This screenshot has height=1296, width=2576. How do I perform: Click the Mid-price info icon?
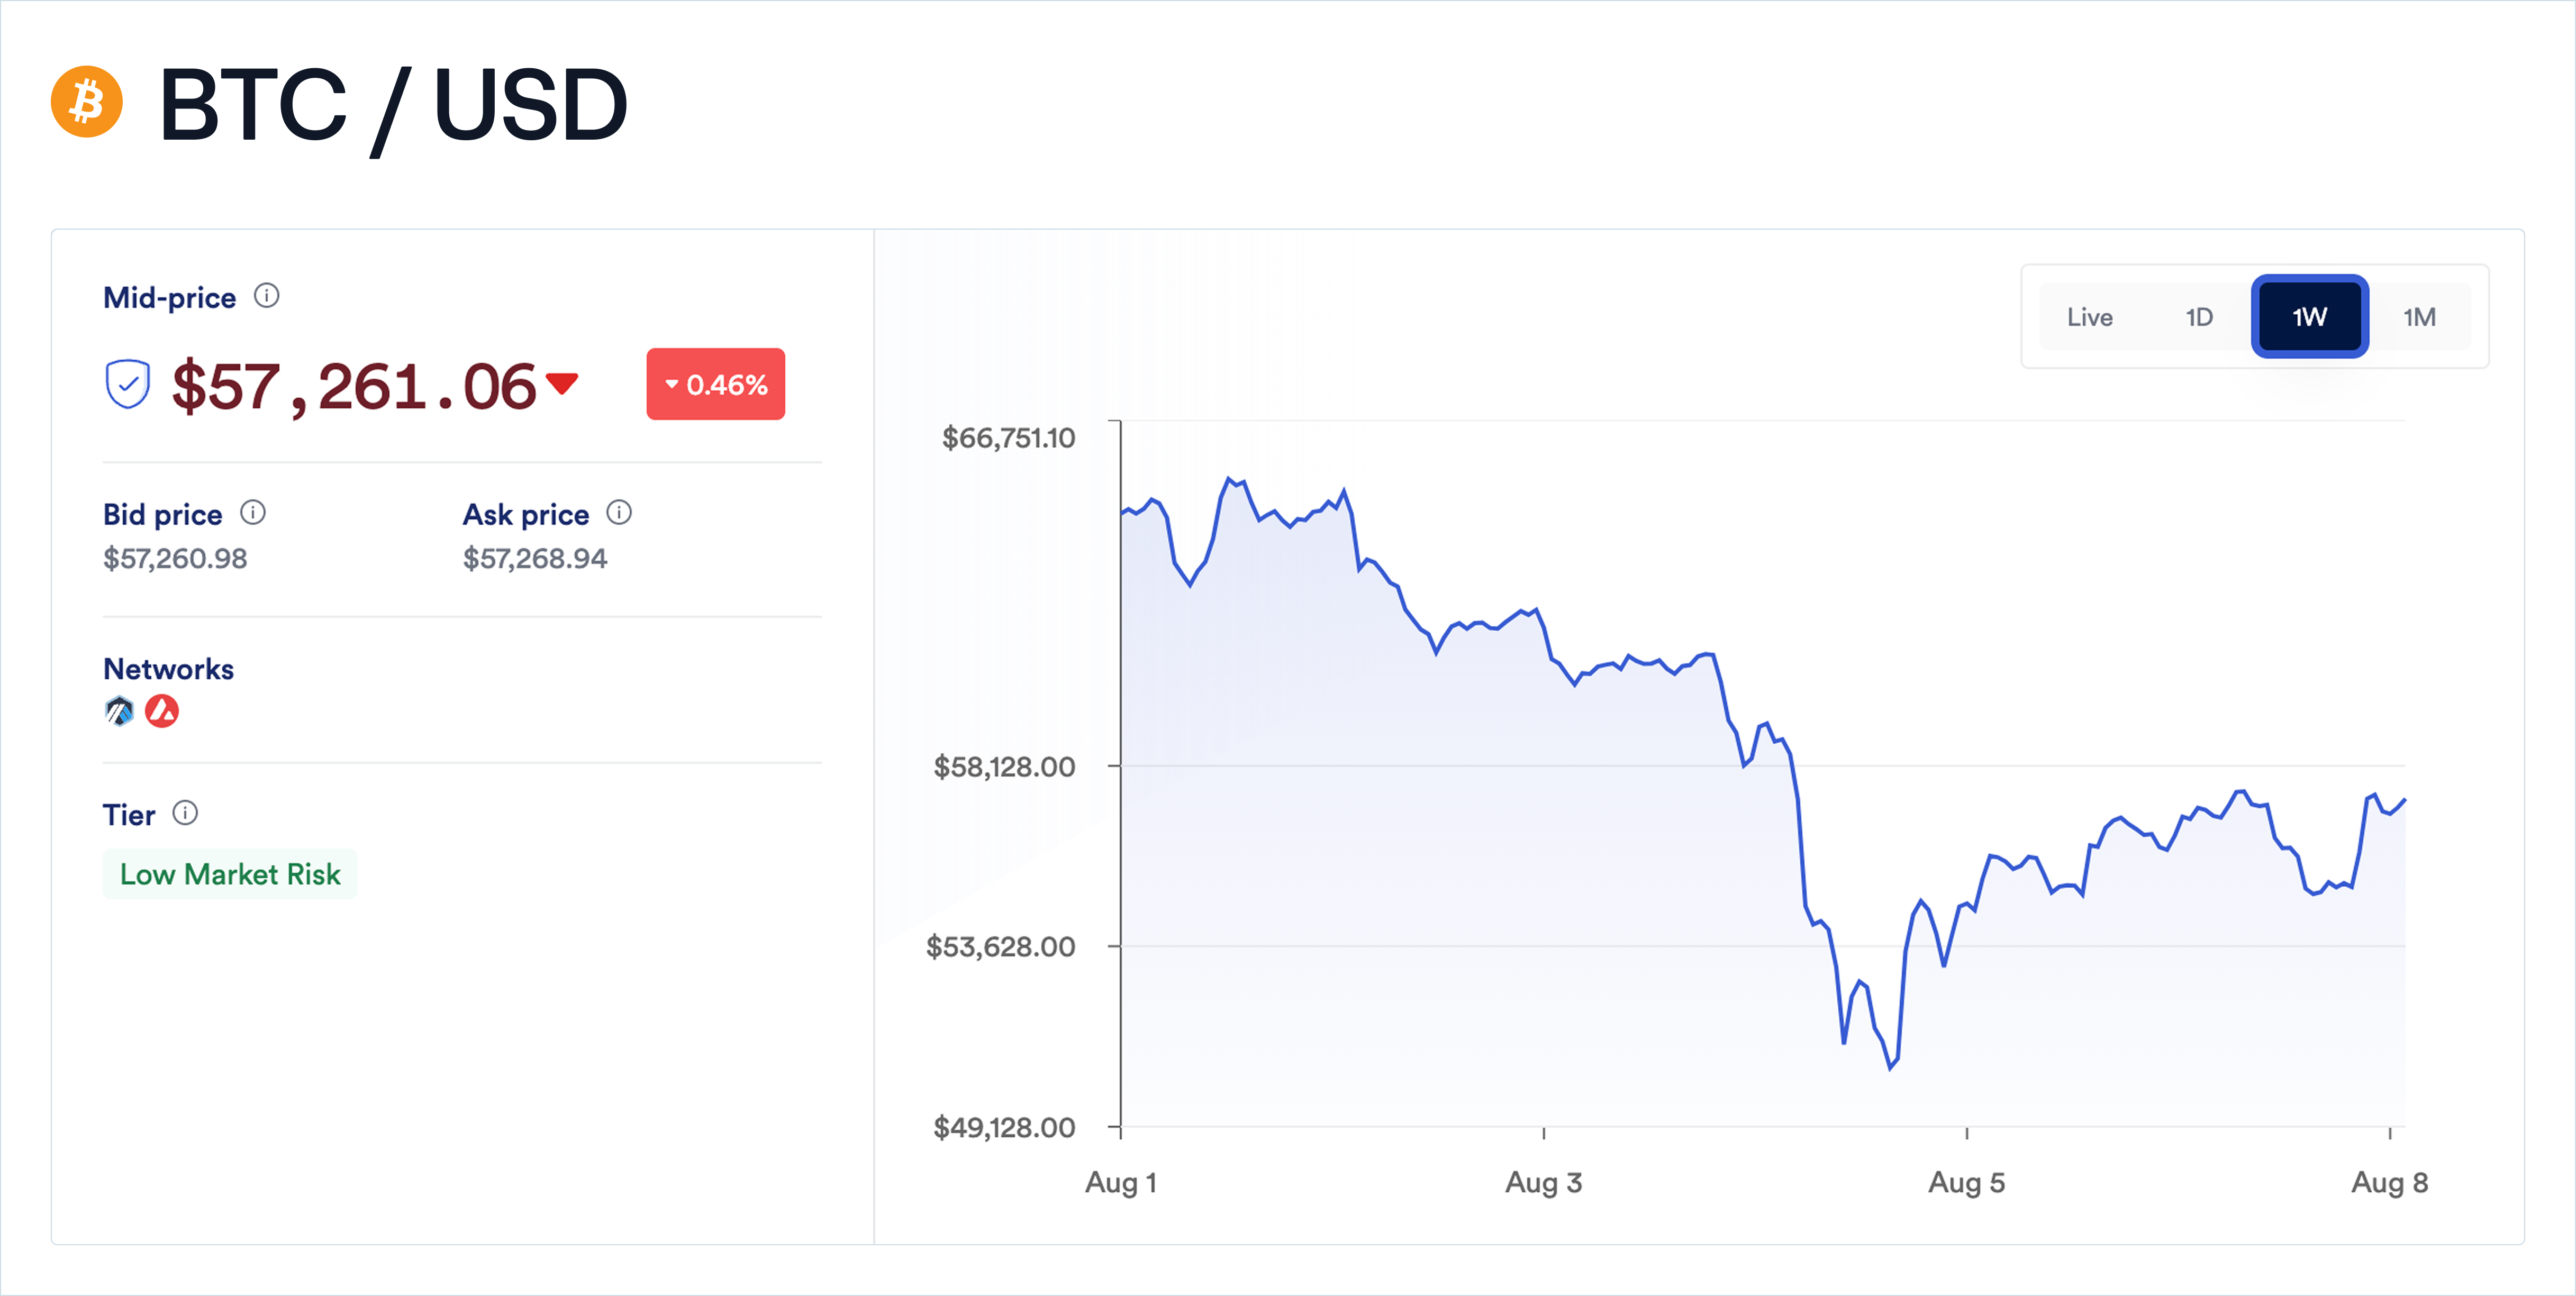tap(266, 296)
